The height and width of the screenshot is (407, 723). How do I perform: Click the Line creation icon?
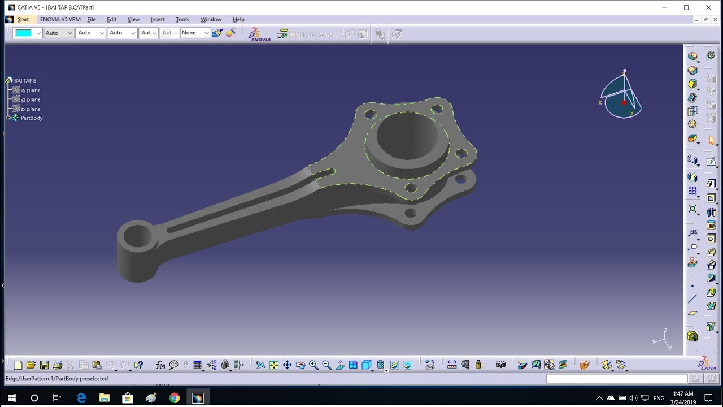[x=692, y=299]
